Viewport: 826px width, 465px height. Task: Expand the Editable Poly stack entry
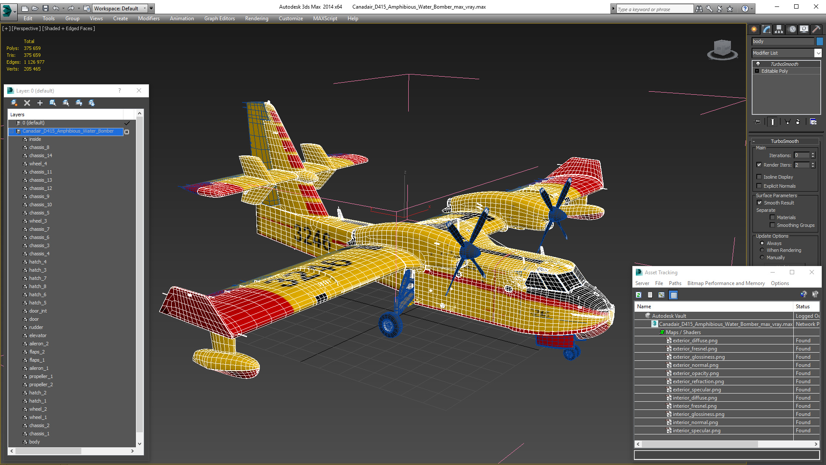tap(757, 71)
